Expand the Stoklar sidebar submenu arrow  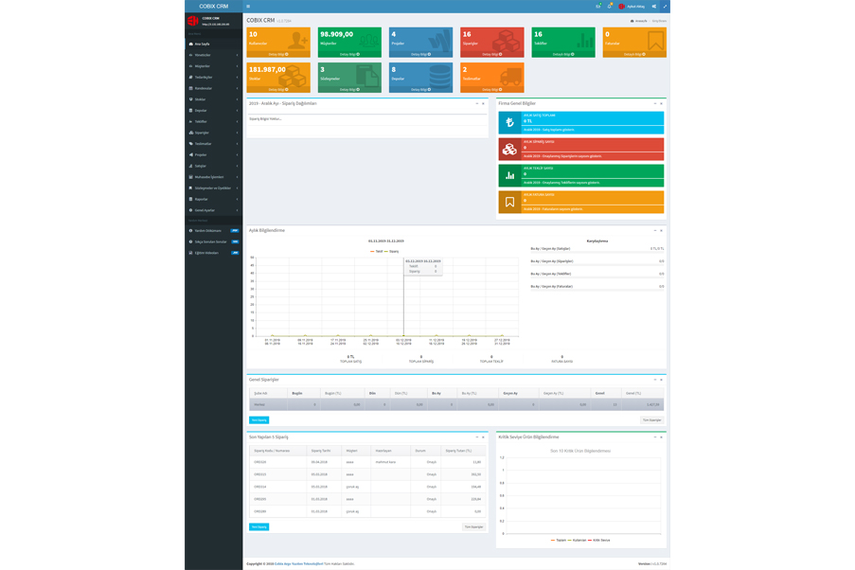click(x=238, y=99)
